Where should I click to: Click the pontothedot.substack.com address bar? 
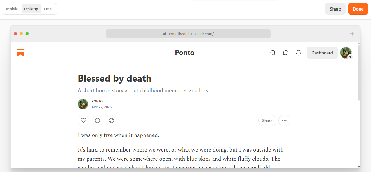click(x=188, y=34)
